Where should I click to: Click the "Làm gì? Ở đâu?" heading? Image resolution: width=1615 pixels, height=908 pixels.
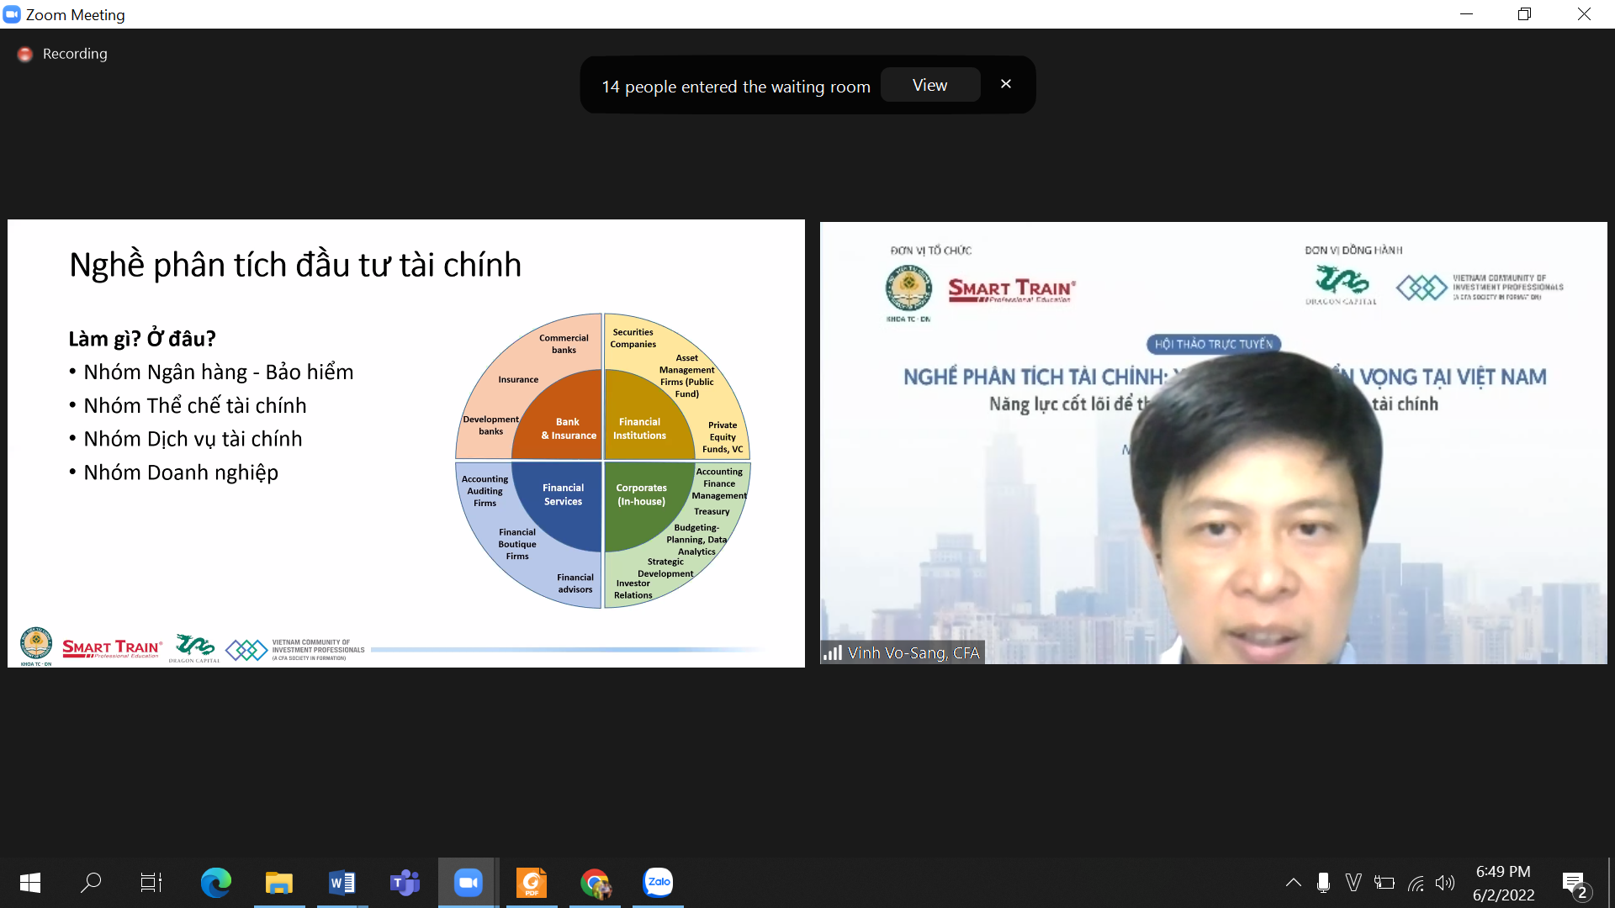(x=142, y=338)
